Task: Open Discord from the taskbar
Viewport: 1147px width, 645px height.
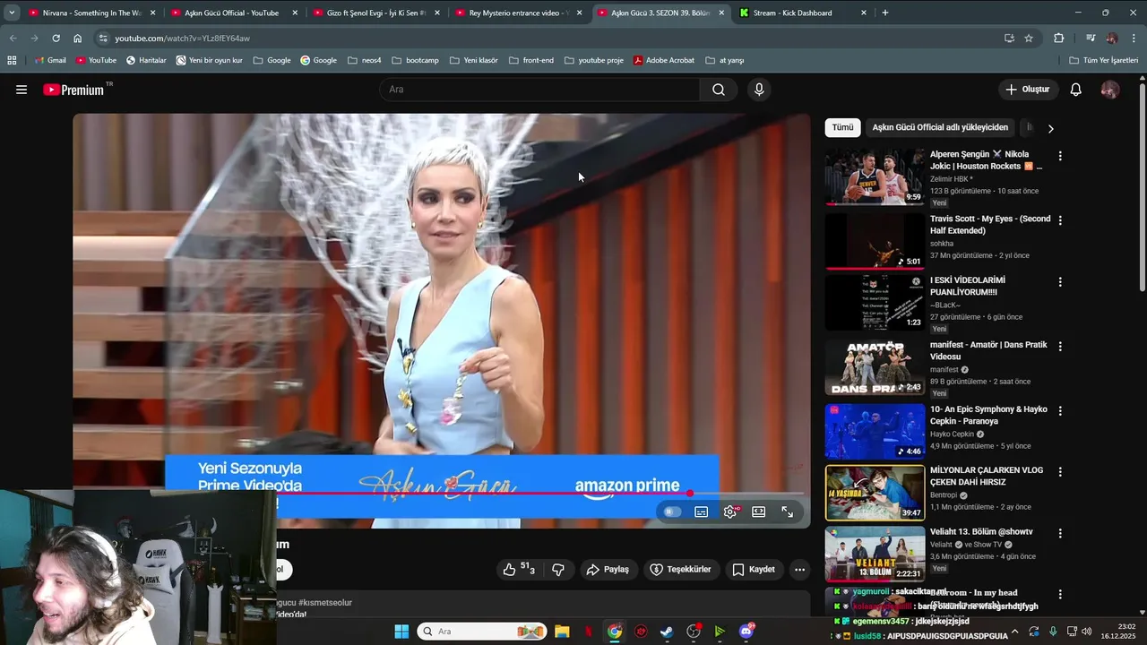Action: [746, 632]
